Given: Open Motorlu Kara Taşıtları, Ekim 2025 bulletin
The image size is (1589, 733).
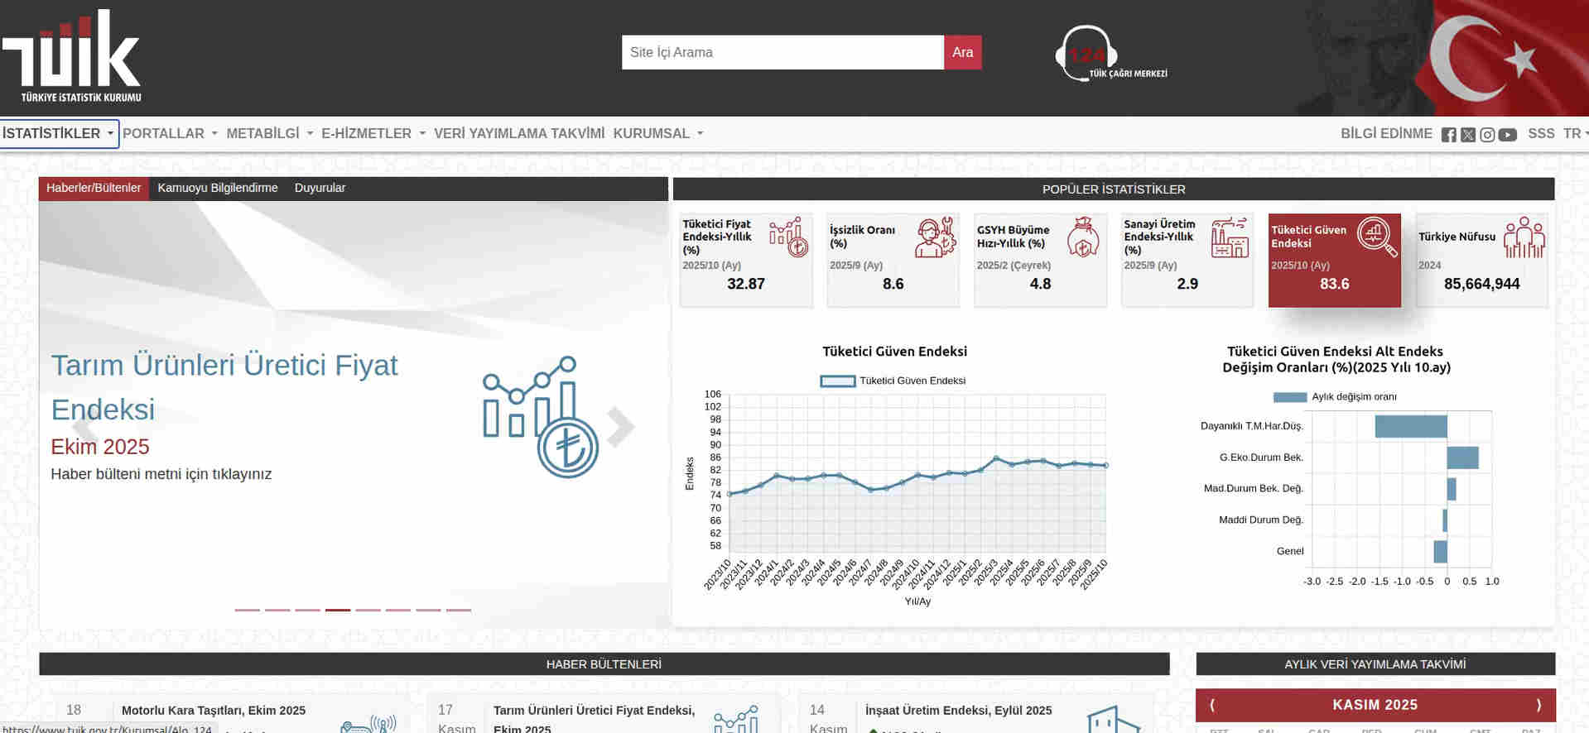Looking at the screenshot, I should tap(214, 711).
